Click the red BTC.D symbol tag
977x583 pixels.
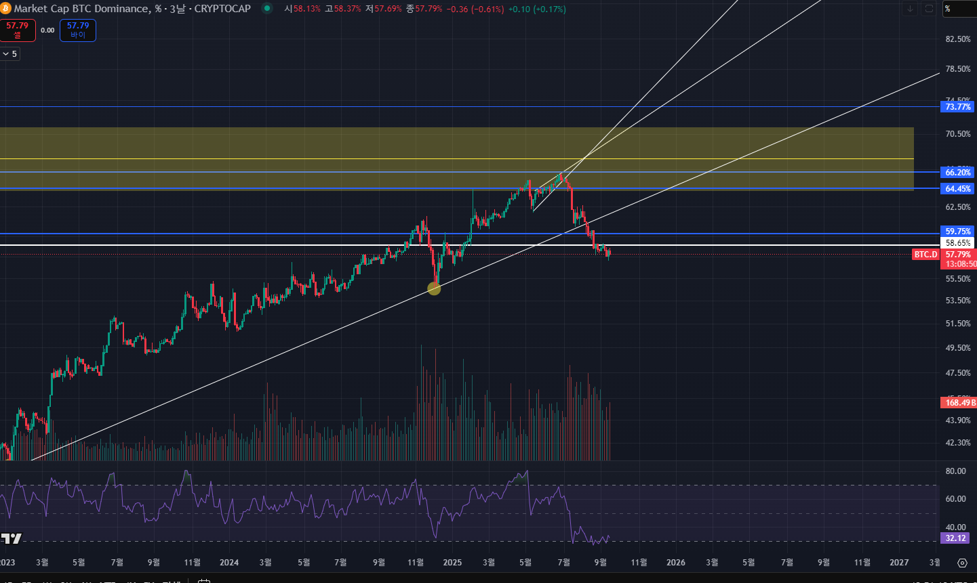tap(925, 255)
